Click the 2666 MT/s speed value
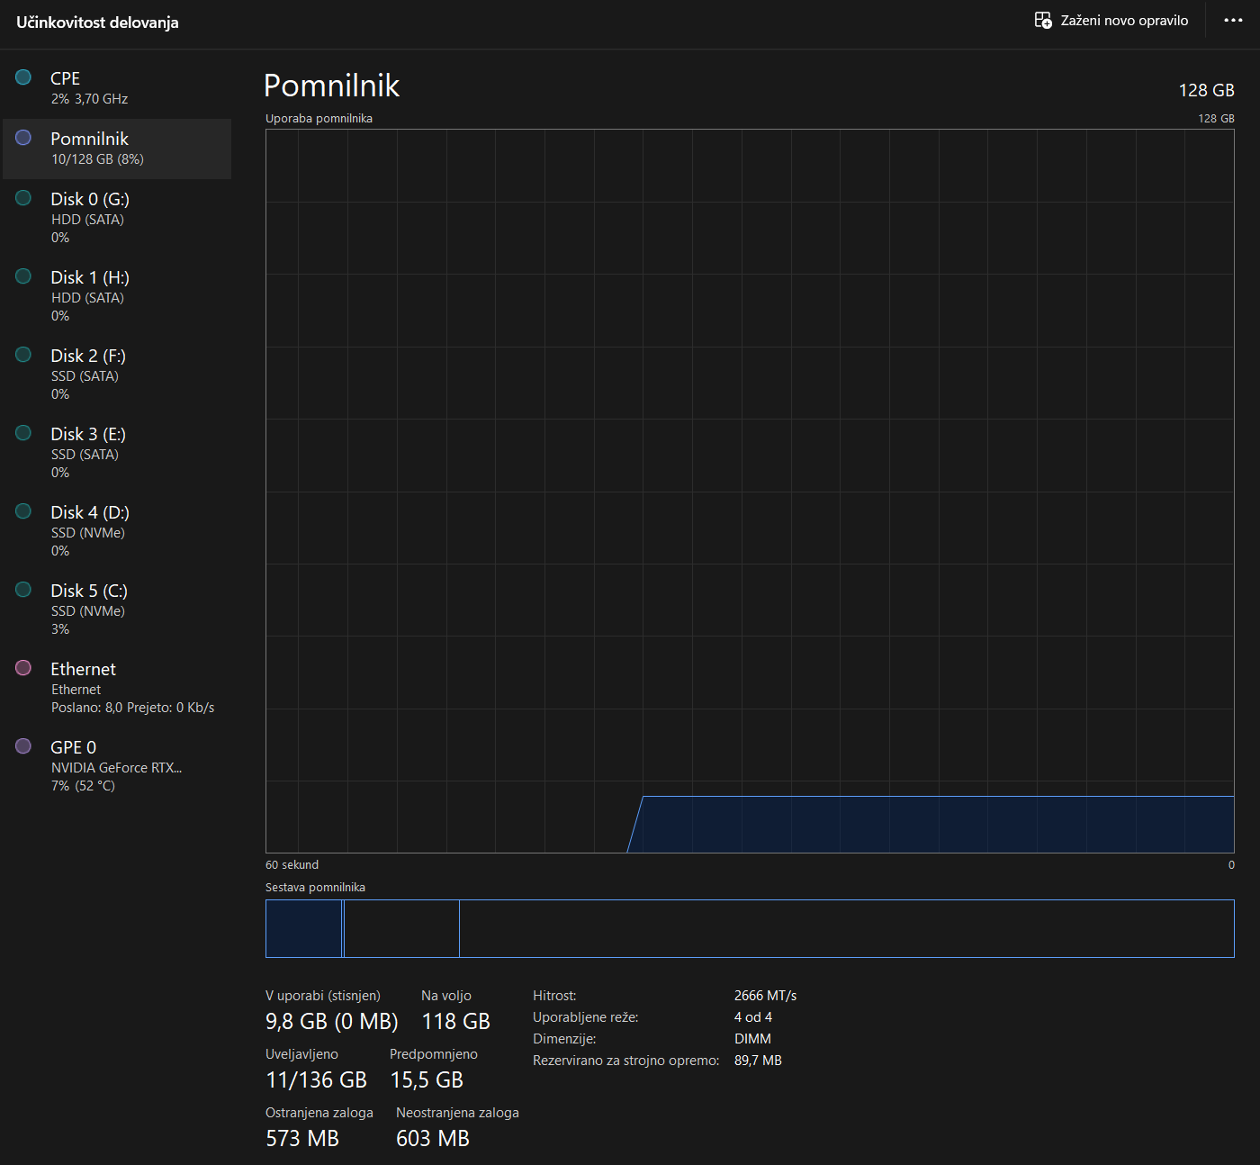This screenshot has height=1165, width=1260. tap(765, 996)
